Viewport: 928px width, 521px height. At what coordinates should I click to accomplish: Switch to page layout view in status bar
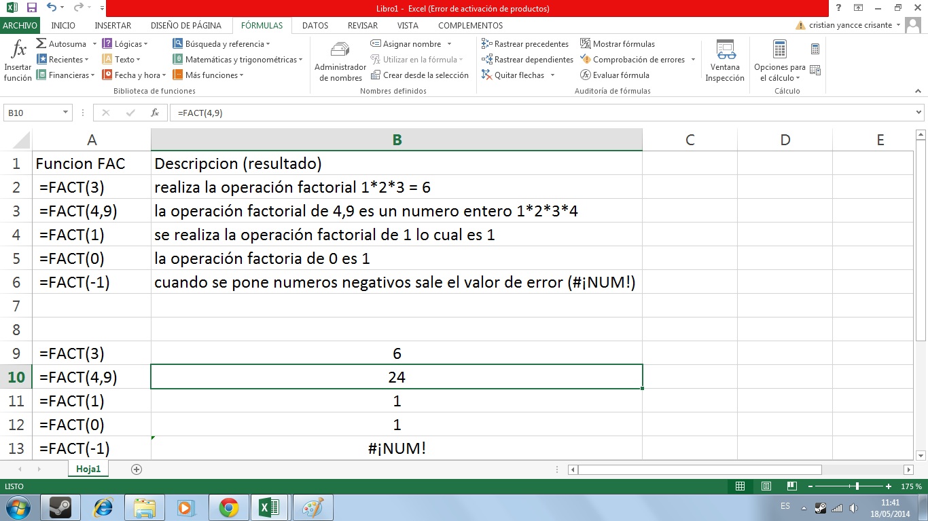[x=766, y=486]
